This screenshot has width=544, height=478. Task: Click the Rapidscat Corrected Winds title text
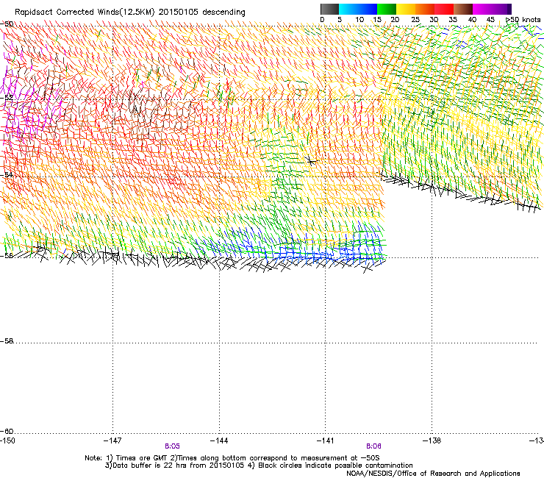pos(130,12)
